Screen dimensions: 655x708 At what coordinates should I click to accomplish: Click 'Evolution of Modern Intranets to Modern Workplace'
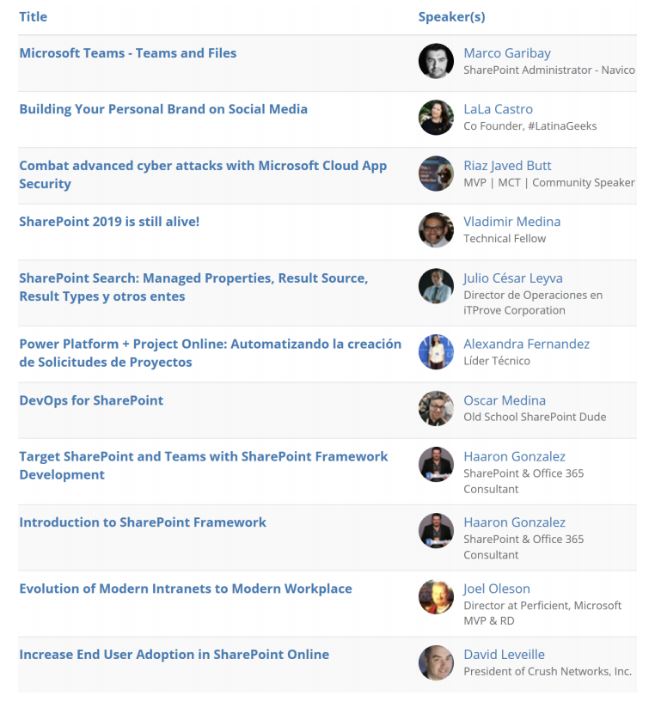(186, 589)
